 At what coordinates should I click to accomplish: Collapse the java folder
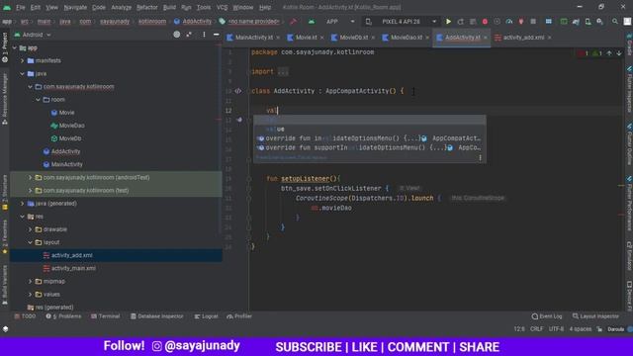(23, 73)
